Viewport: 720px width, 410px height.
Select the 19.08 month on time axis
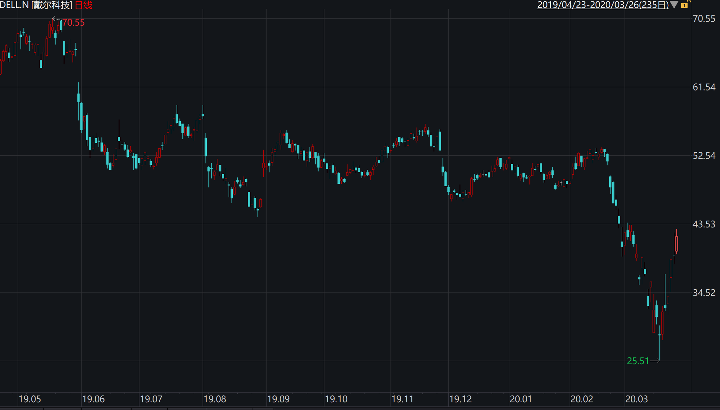tap(215, 399)
